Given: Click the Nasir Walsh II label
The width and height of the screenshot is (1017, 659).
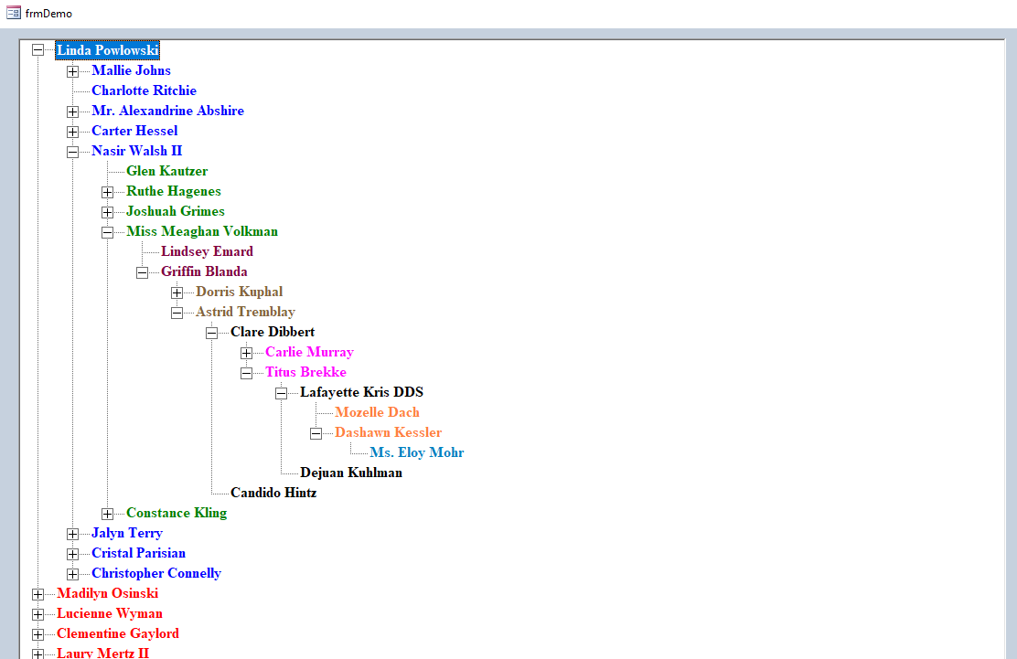Looking at the screenshot, I should (137, 150).
